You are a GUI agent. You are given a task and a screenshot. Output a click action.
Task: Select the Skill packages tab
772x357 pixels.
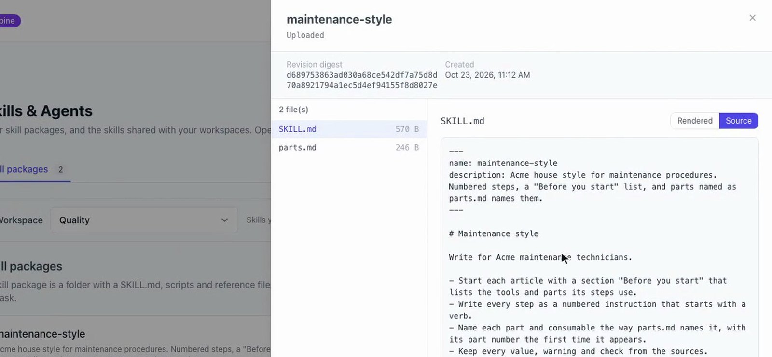[33, 169]
